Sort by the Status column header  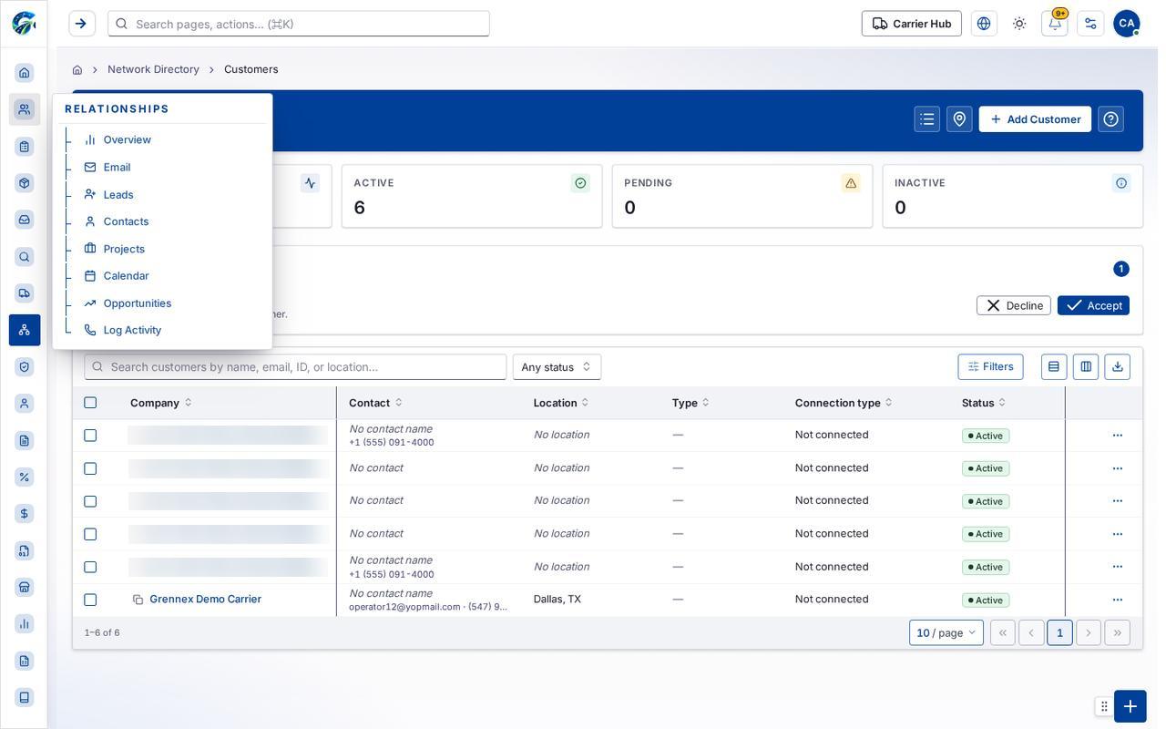[x=984, y=403]
